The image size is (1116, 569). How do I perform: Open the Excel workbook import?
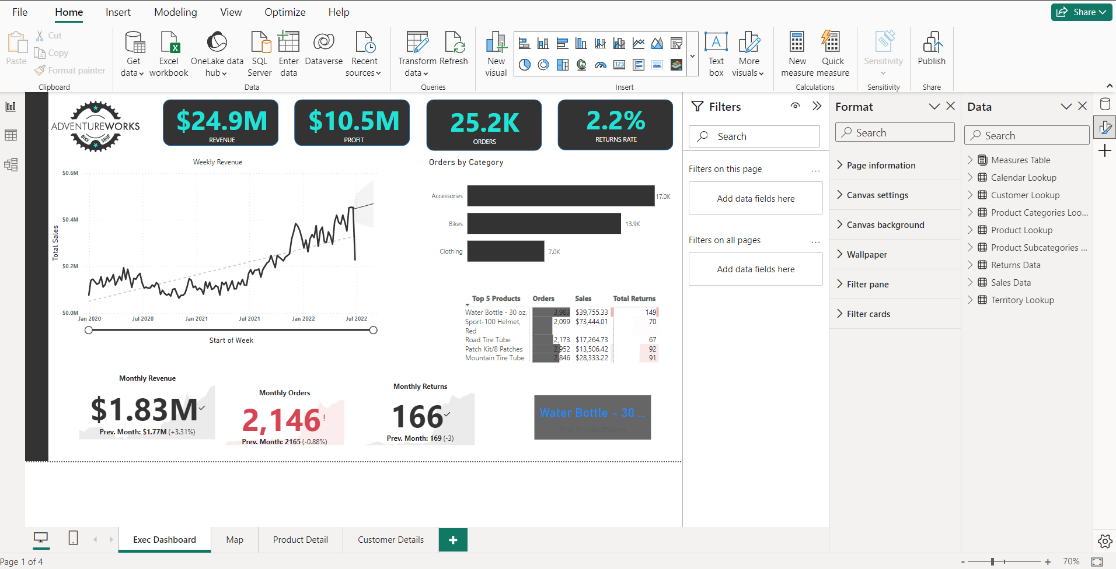[169, 44]
